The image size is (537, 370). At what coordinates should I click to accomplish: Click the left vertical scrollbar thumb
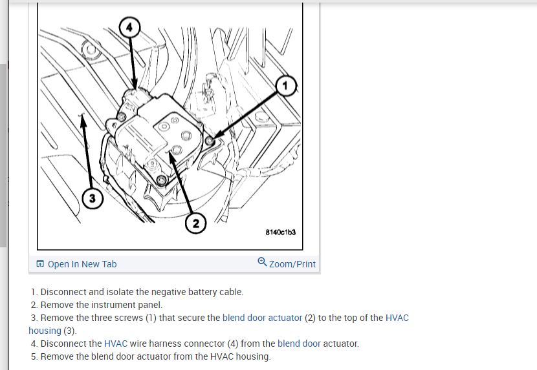pyautogui.click(x=3, y=155)
